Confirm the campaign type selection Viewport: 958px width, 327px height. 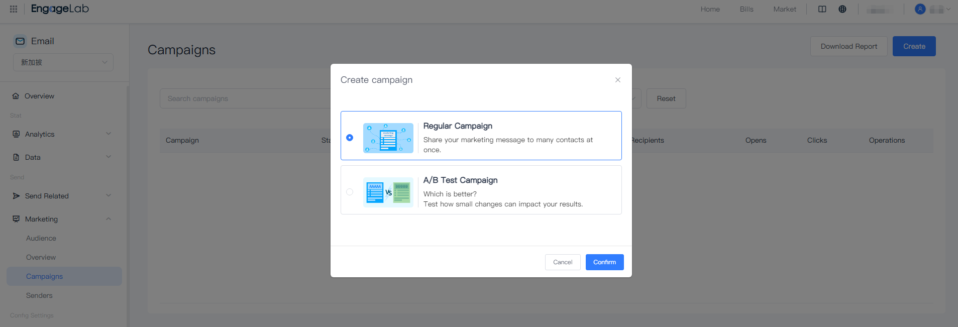[x=604, y=262]
